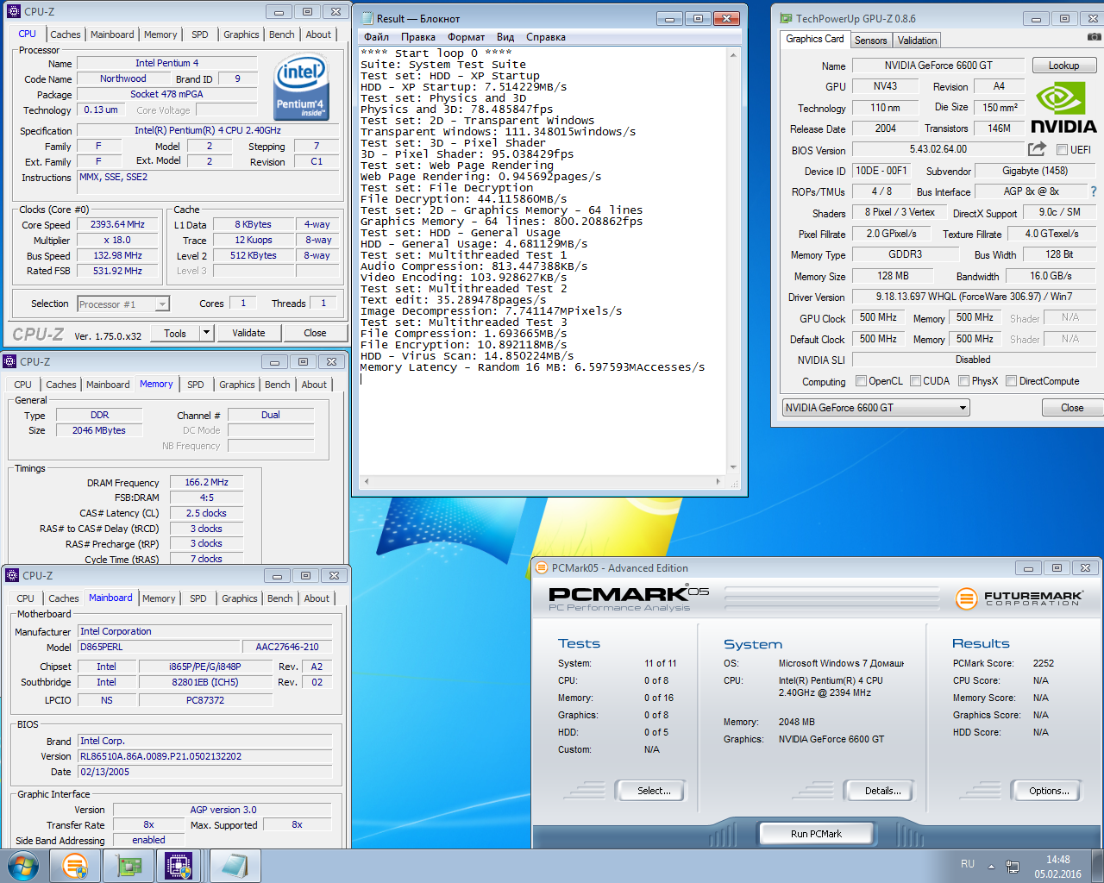The image size is (1104, 883).
Task: Click the Memory Latency line in Notepad
Action: click(x=532, y=367)
